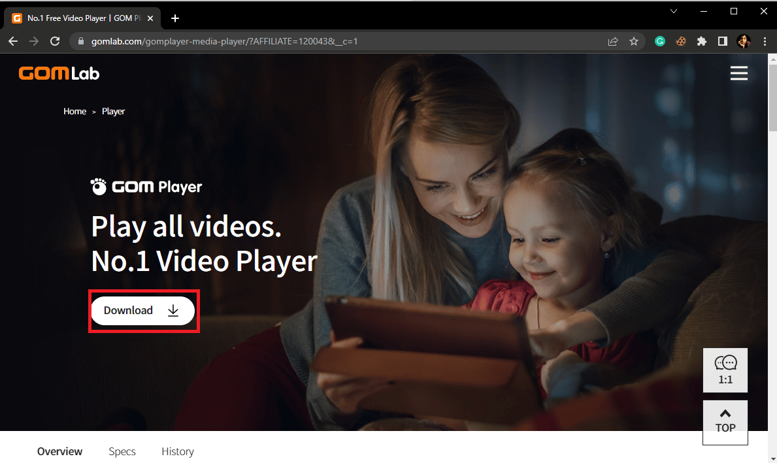Expand the tab search chevron
This screenshot has width=777, height=463.
point(674,11)
